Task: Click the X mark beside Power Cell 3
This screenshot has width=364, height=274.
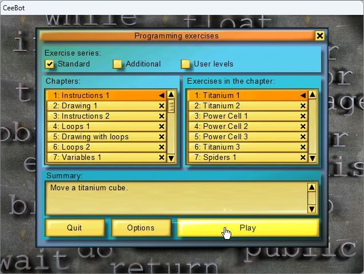Action: tap(303, 137)
